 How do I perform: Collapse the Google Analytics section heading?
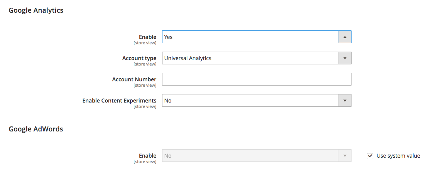[36, 10]
